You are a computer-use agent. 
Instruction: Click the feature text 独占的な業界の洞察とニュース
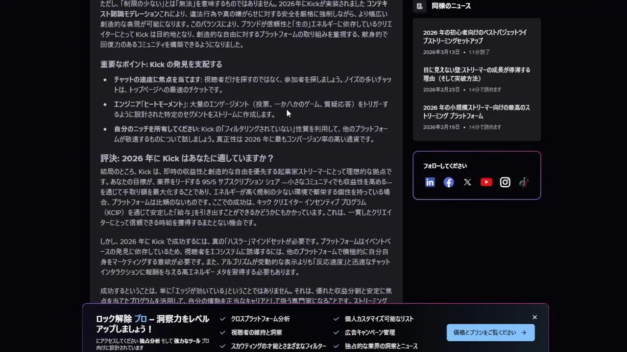click(x=381, y=346)
